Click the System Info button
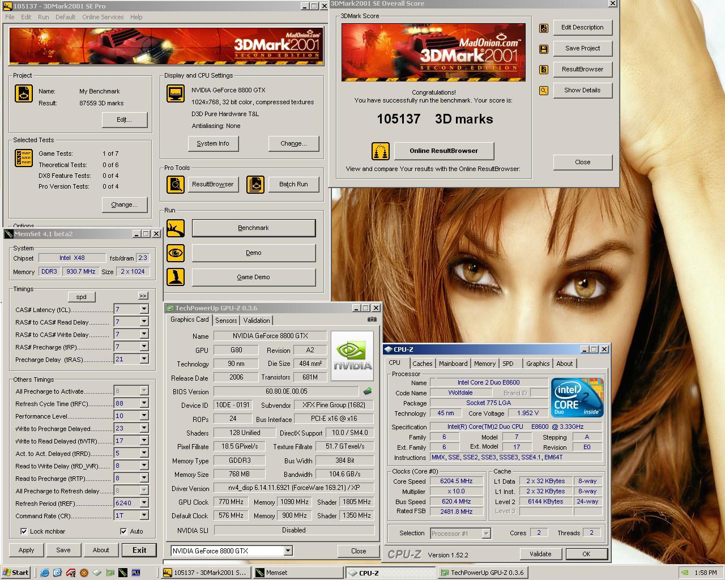 [213, 144]
